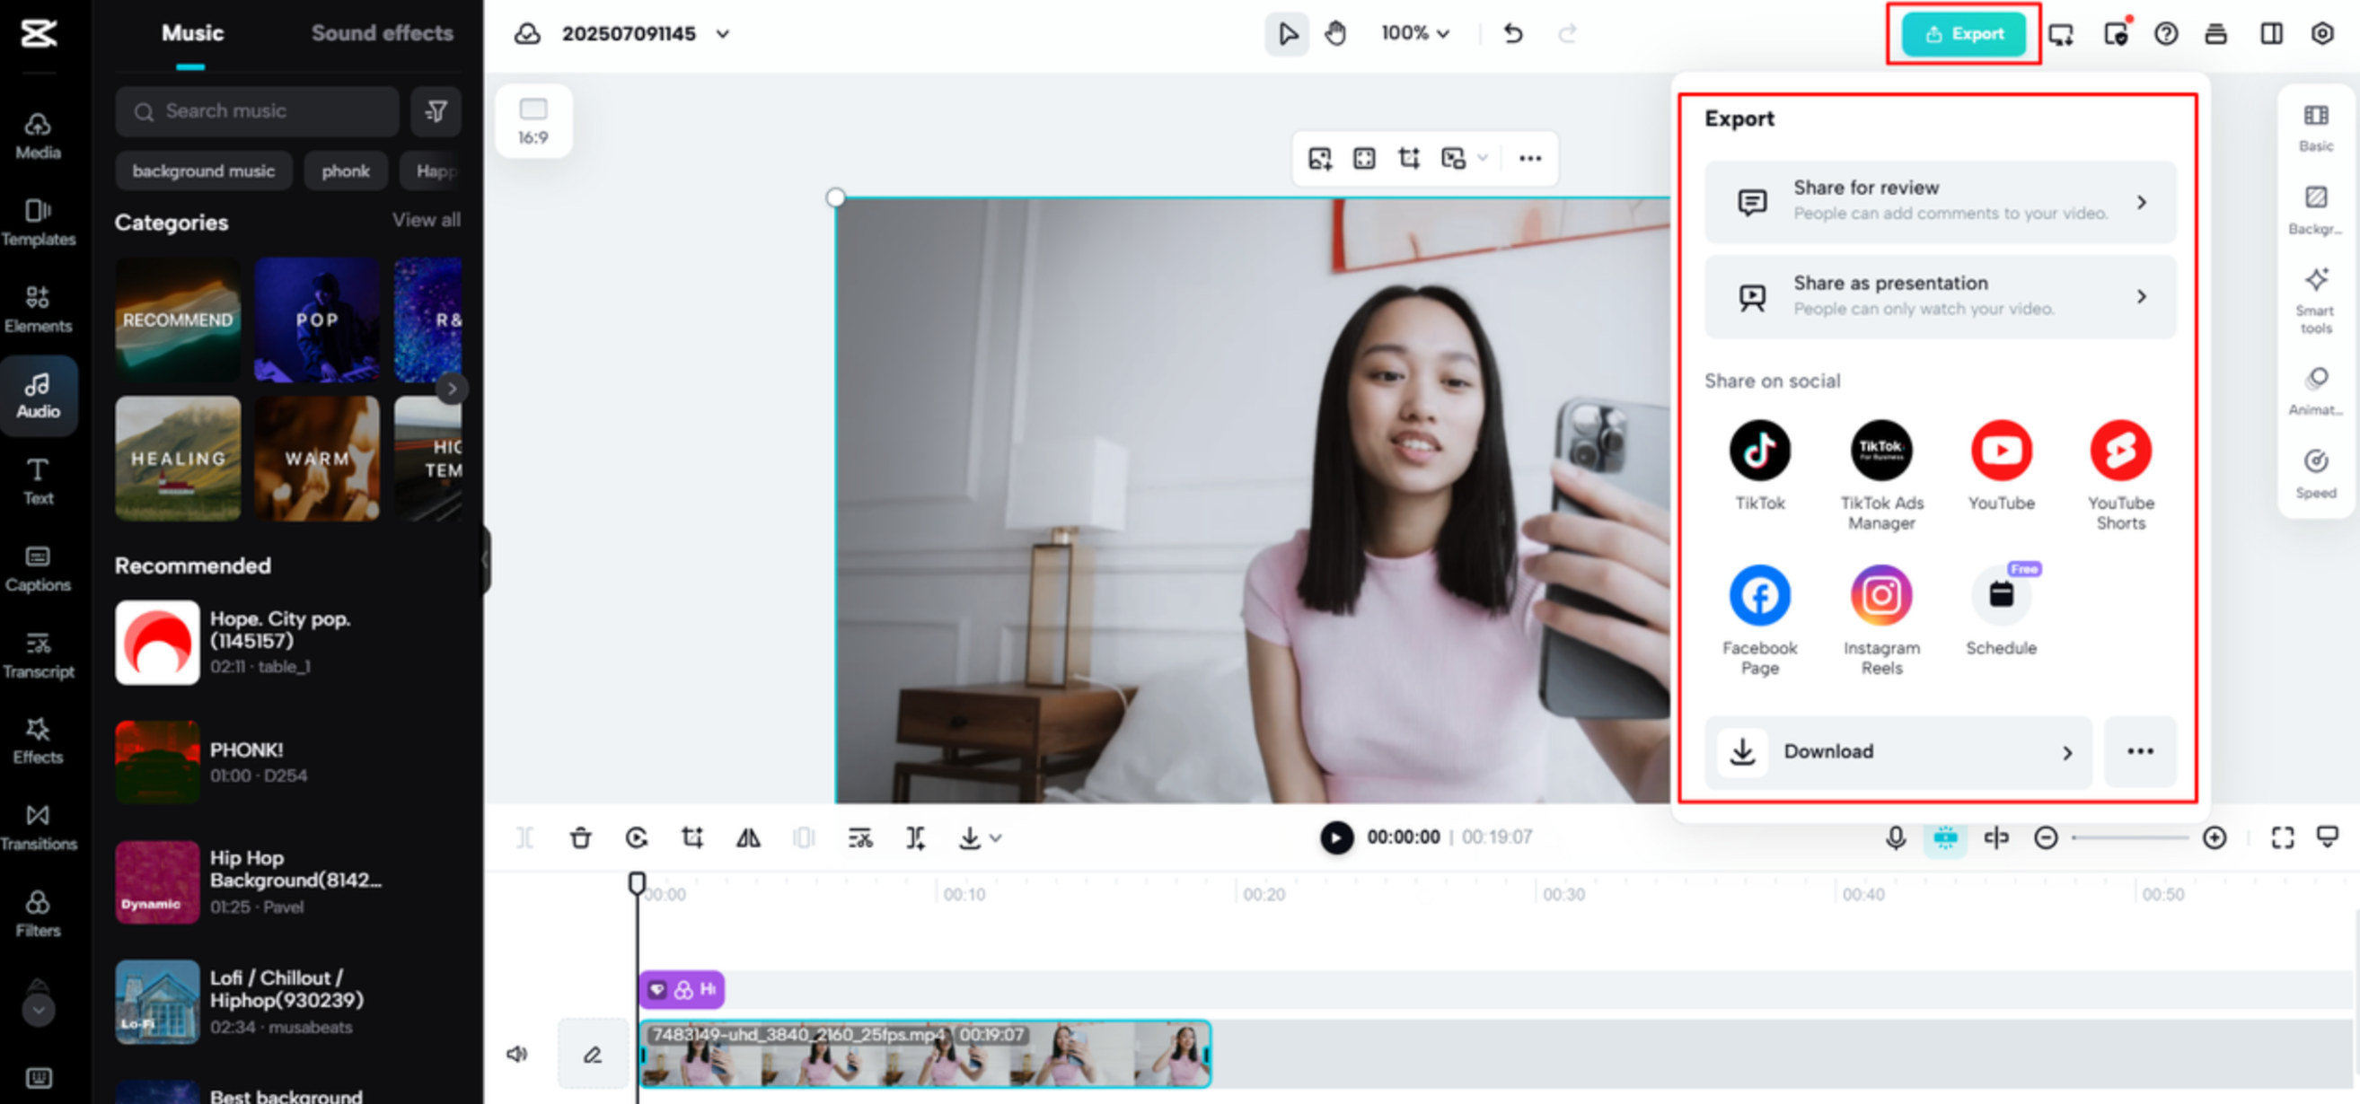This screenshot has width=2360, height=1104.
Task: Undo the last action
Action: [x=1512, y=34]
